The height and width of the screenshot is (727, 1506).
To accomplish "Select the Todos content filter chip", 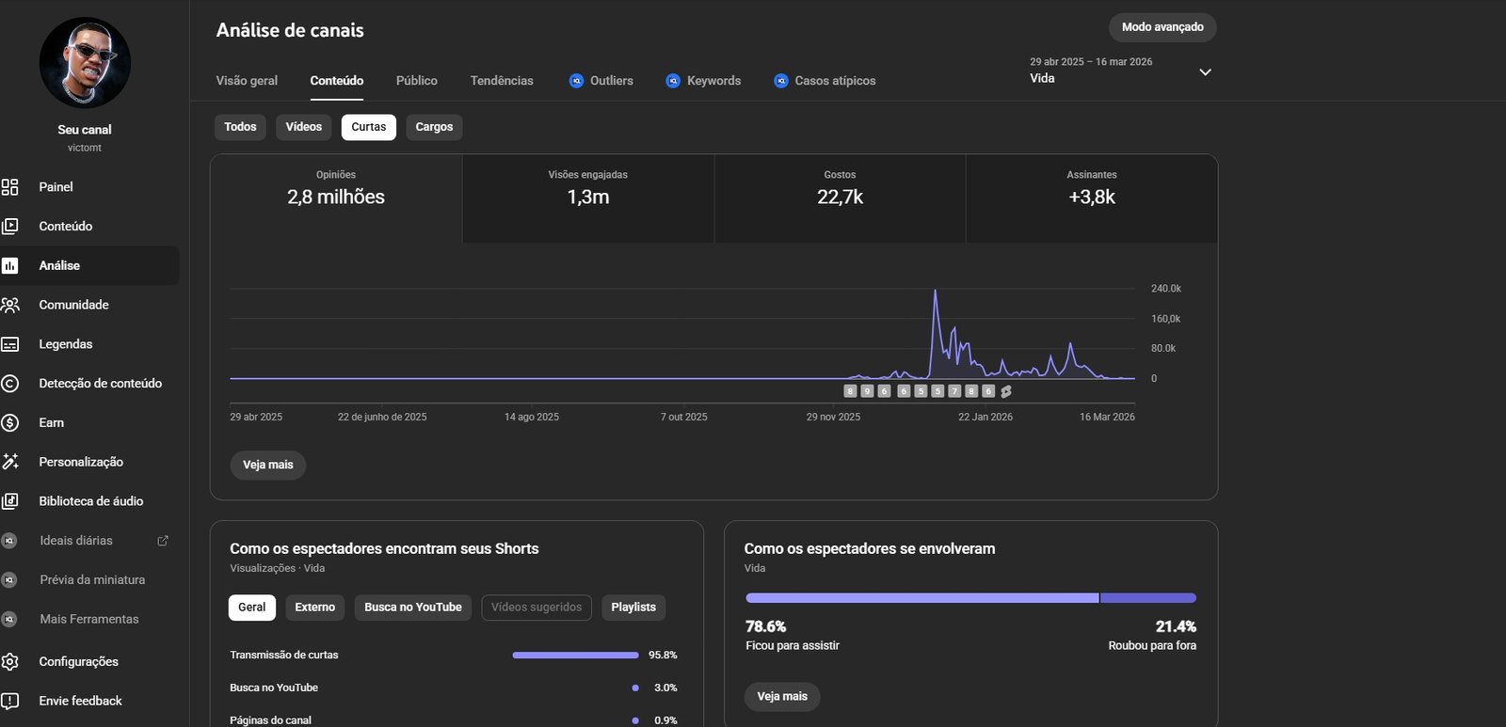I will [240, 127].
